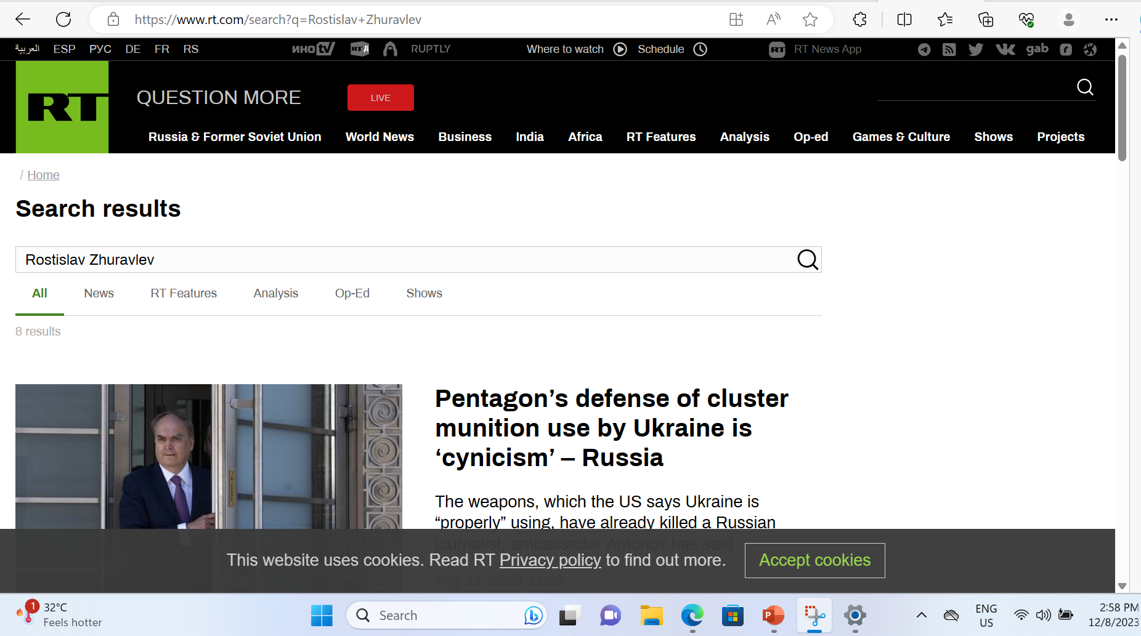Open RT Telegram channel icon
The image size is (1141, 636).
pyautogui.click(x=924, y=49)
